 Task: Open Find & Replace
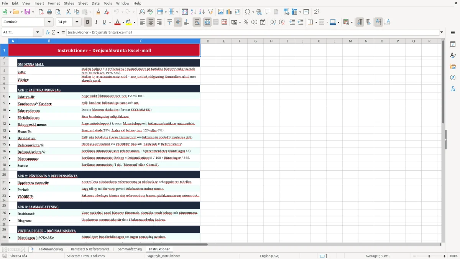pyautogui.click(x=142, y=12)
